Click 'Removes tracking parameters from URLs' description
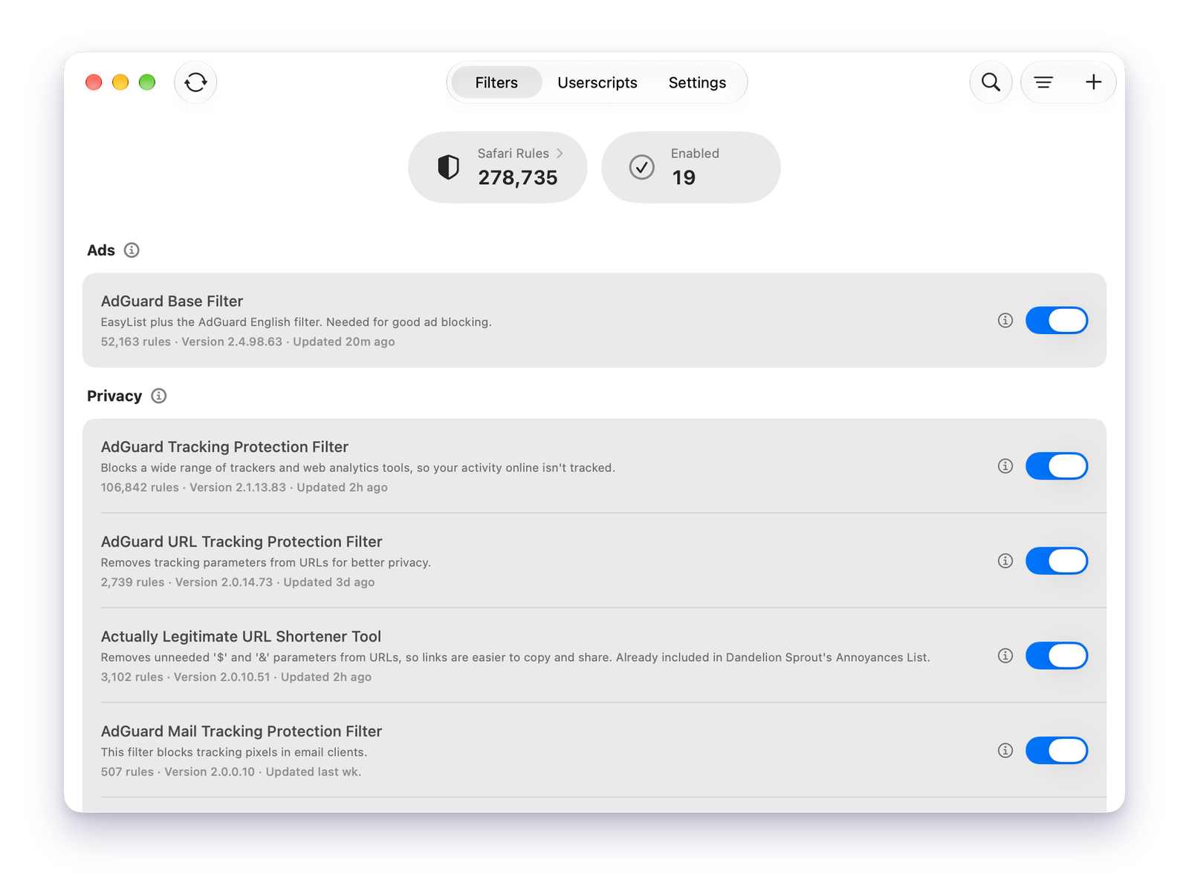 265,562
